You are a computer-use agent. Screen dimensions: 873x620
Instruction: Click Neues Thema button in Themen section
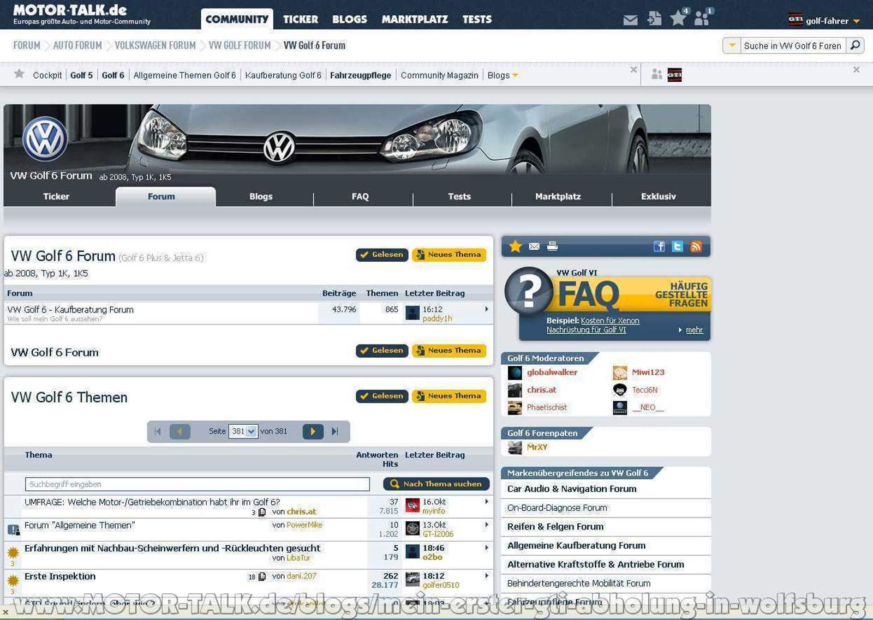click(x=449, y=396)
